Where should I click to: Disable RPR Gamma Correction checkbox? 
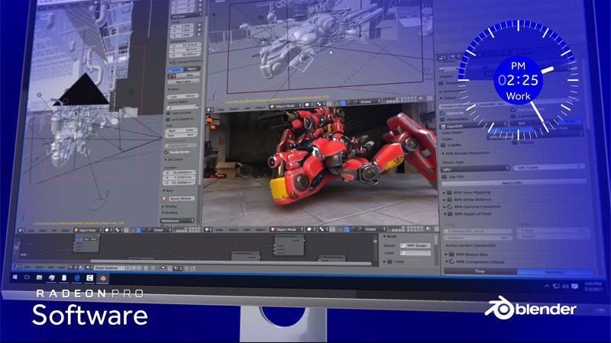pyautogui.click(x=450, y=207)
